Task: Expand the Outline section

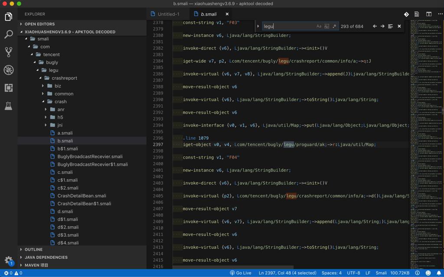Action: pyautogui.click(x=82, y=250)
